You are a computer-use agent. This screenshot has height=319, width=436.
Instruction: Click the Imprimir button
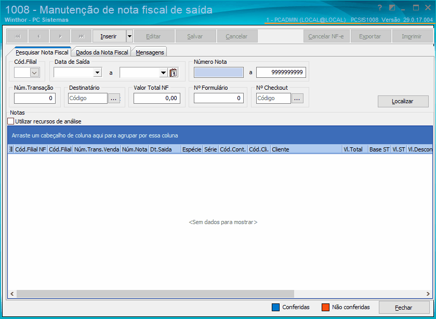pyautogui.click(x=412, y=36)
